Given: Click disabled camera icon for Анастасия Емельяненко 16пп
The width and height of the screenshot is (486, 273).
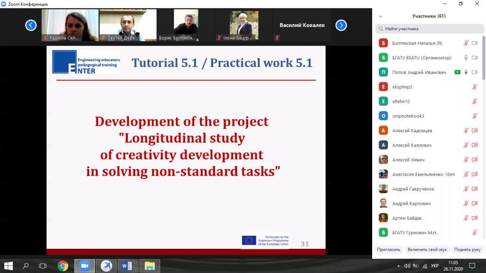Looking at the screenshot, I should (x=475, y=174).
